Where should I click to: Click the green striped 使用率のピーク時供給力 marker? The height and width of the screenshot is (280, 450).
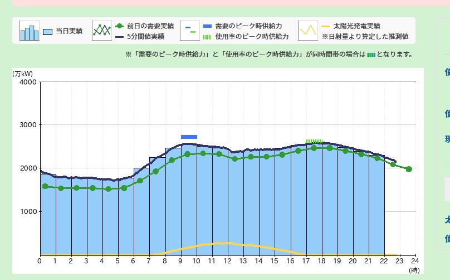coord(207,37)
